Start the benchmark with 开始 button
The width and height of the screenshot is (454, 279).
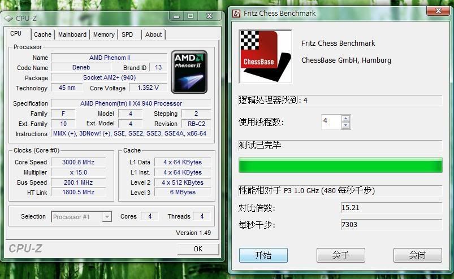263,255
